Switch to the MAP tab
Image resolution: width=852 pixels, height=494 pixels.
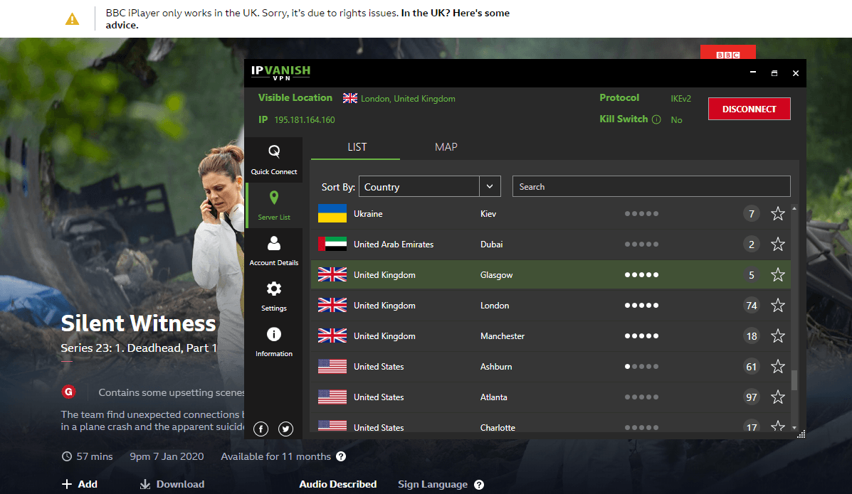[446, 147]
